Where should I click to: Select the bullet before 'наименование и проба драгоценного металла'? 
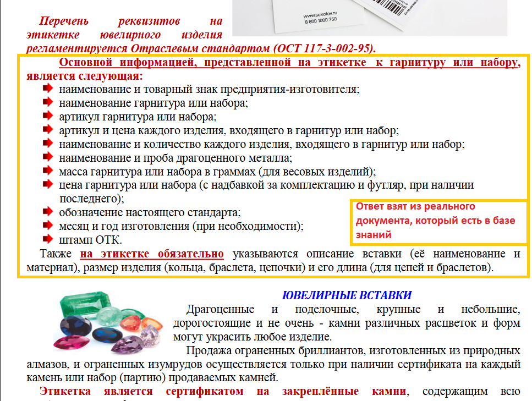(x=48, y=158)
